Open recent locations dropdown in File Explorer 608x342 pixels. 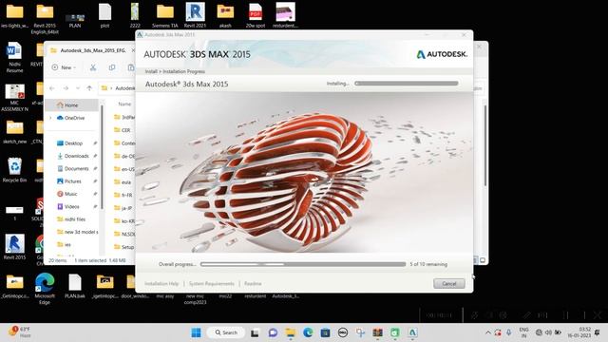78,88
